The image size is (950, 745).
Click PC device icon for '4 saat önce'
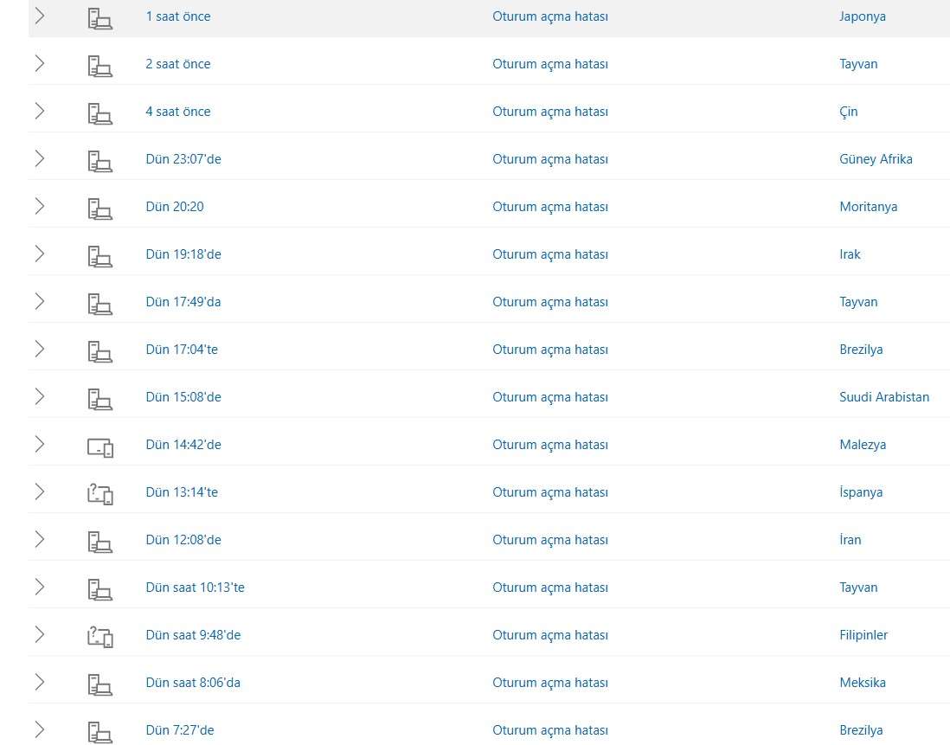click(x=100, y=114)
